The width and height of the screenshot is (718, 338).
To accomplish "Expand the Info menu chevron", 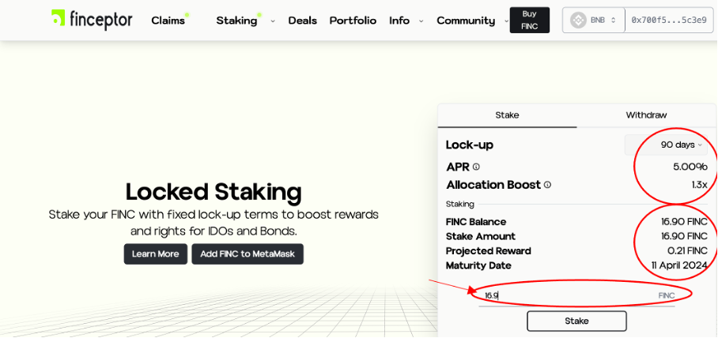I will coord(421,21).
